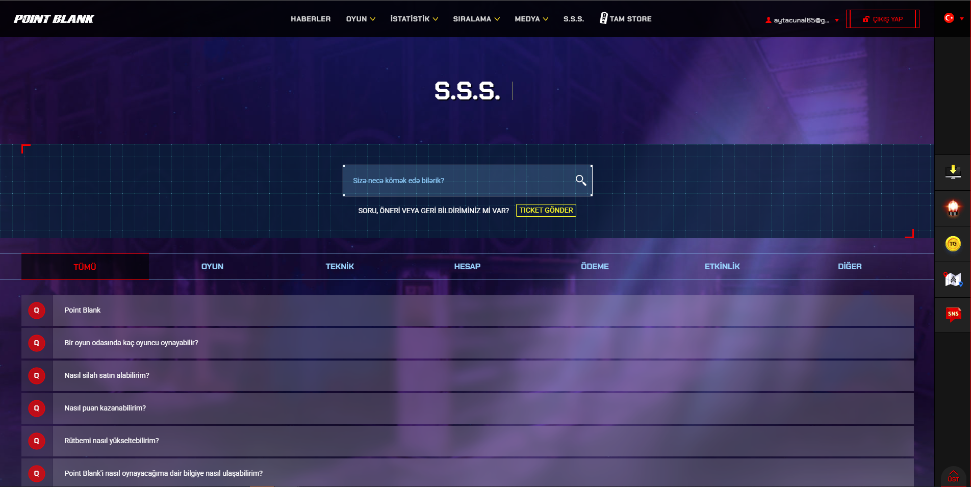The image size is (971, 487).
Task: Expand the İSTATİSTİK navigation dropdown
Action: pos(414,19)
